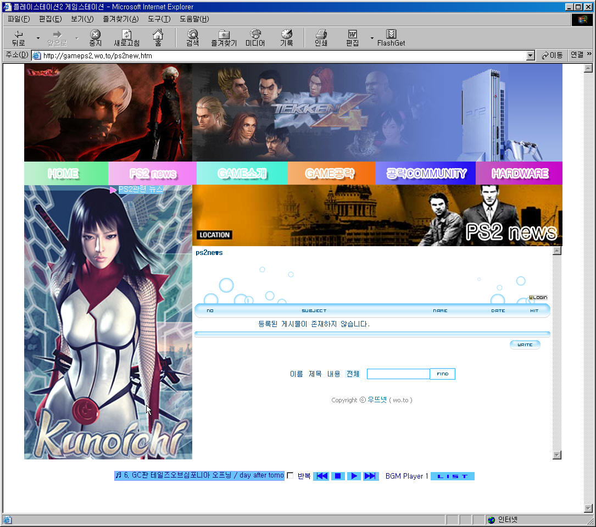This screenshot has width=596, height=527.
Task: Click the Back (뒤로) toolbar button
Action: (18, 38)
